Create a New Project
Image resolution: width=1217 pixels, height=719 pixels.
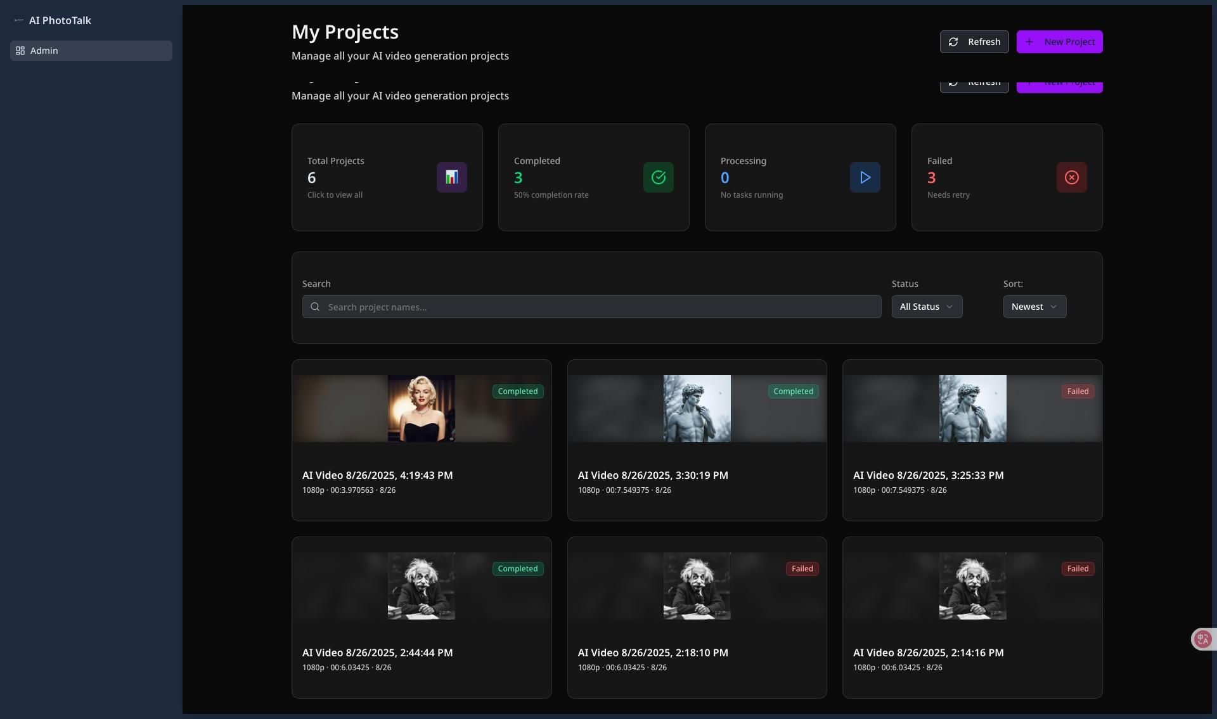coord(1059,42)
